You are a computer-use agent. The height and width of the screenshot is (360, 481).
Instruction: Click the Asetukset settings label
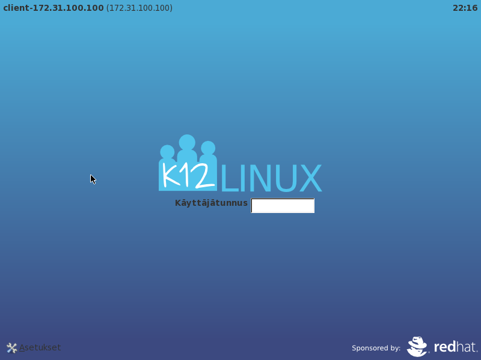40,347
